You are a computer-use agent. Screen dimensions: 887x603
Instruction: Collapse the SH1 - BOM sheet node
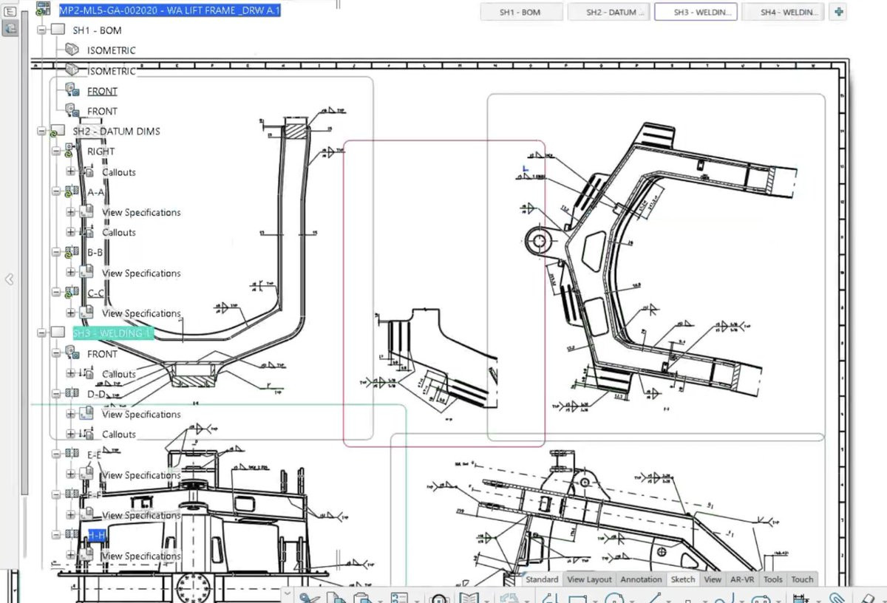(41, 30)
